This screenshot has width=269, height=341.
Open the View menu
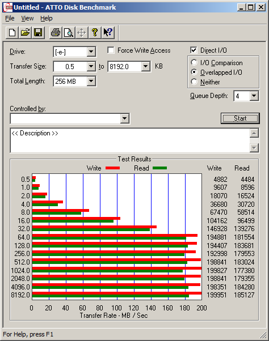[x=27, y=19]
